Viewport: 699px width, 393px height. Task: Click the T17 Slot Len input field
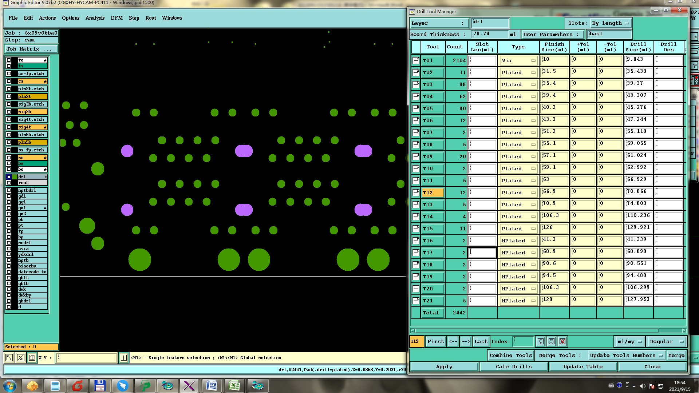[x=482, y=253]
